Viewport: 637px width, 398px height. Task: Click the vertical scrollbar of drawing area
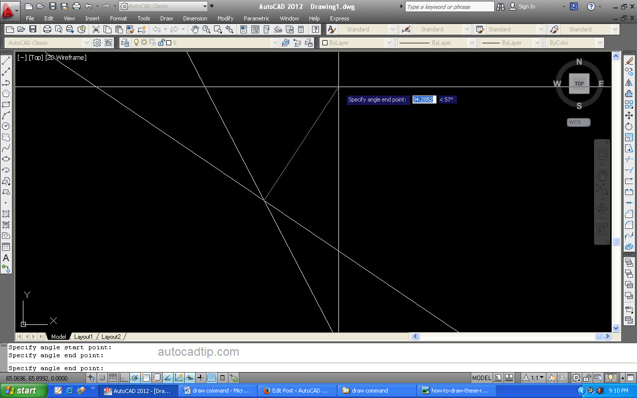click(x=616, y=192)
